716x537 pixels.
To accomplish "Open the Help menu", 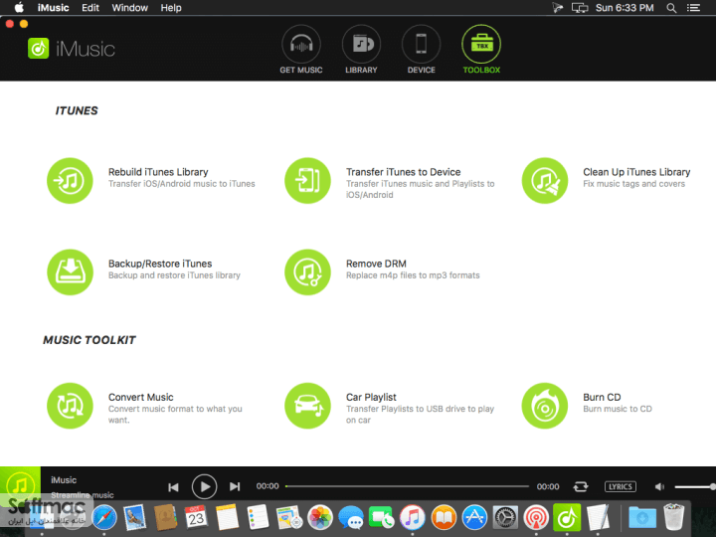I will 171,8.
